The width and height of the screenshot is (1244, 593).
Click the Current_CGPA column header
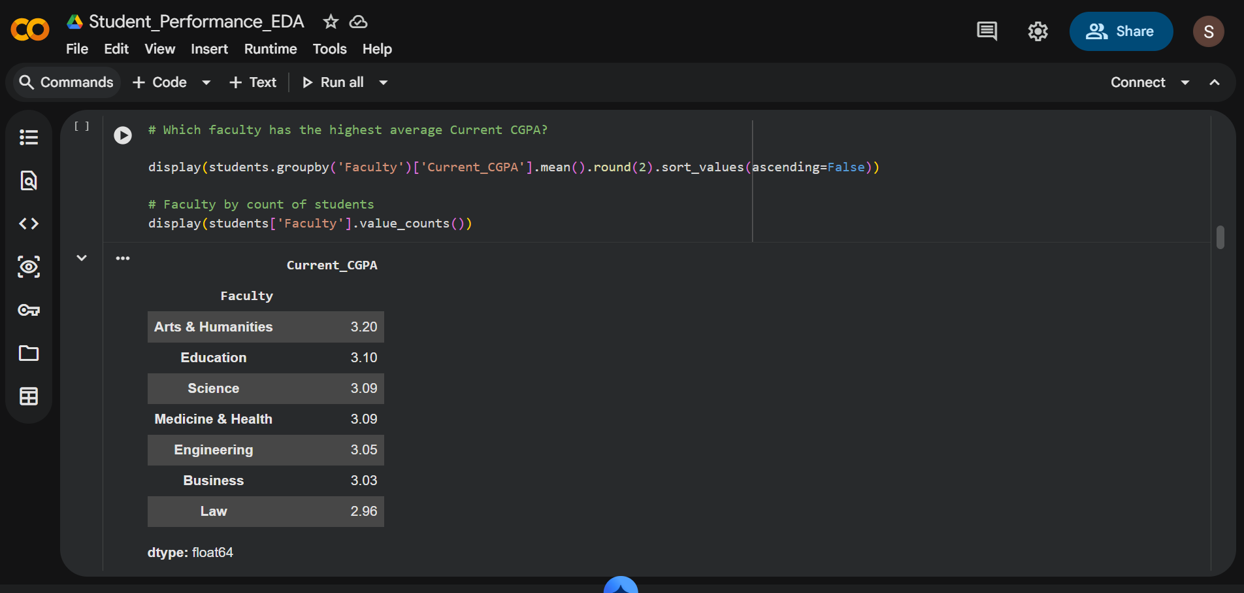332,265
